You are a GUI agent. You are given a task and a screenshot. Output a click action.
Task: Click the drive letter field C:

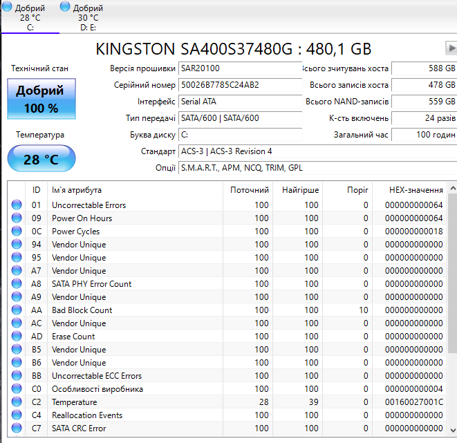[240, 135]
